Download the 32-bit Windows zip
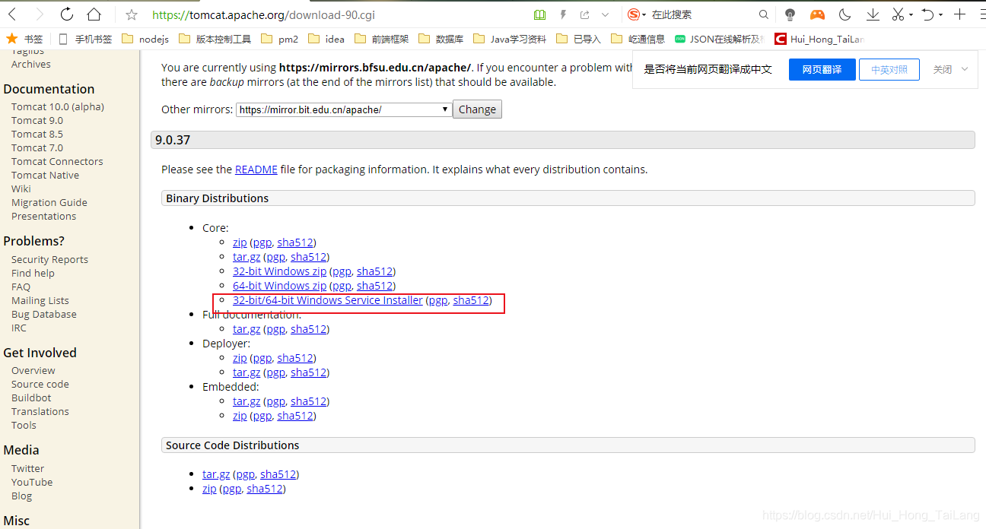The width and height of the screenshot is (986, 529). 279,271
